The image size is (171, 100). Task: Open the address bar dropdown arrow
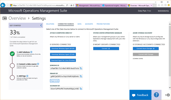69,5
